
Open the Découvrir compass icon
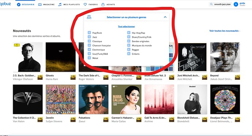pyautogui.click(x=19, y=4)
